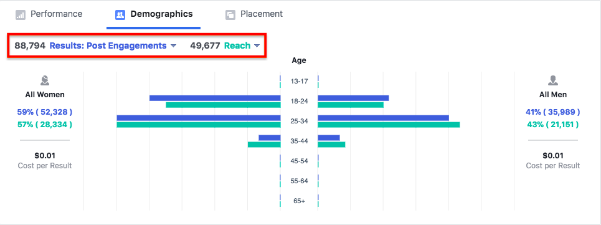
Task: Click the All Men avatar icon
Action: (x=552, y=80)
